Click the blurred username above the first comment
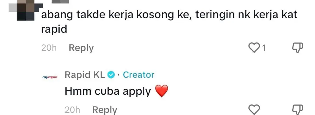This screenshot has width=315, height=115. 60,1
